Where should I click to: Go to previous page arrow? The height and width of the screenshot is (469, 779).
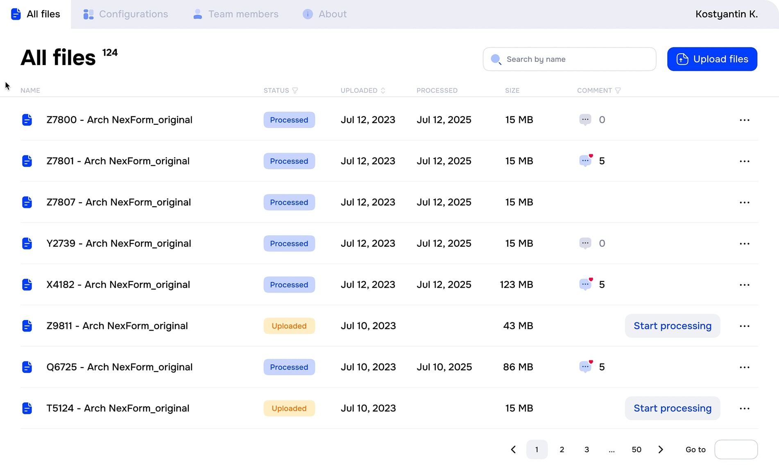(x=513, y=449)
